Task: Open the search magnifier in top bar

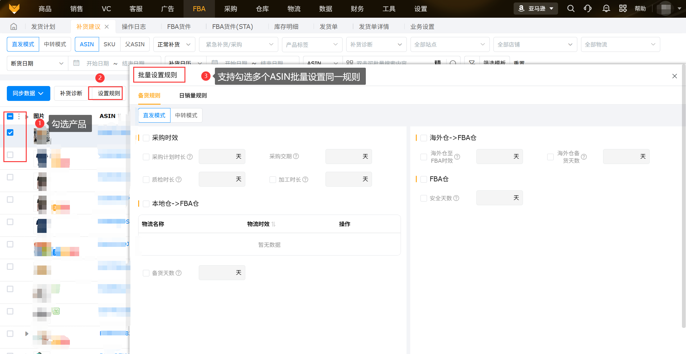Action: click(570, 9)
